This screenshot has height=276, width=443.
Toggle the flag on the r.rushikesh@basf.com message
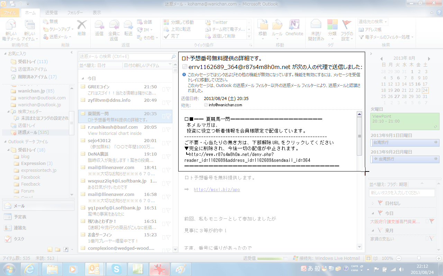168,130
